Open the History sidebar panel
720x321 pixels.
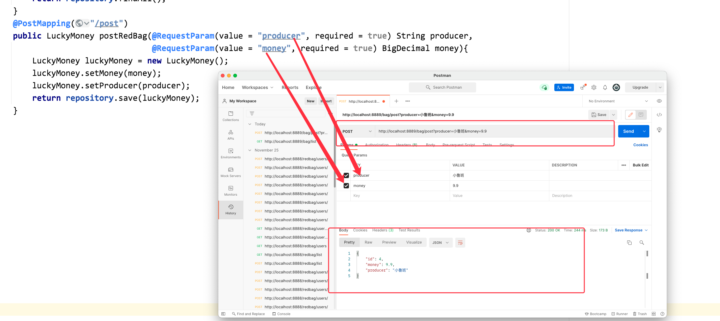click(x=231, y=210)
